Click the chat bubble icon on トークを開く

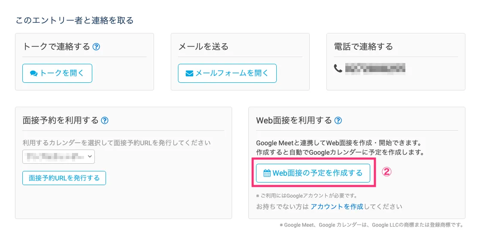click(34, 73)
